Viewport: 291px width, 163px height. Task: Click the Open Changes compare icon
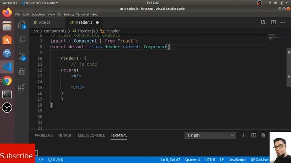263,22
